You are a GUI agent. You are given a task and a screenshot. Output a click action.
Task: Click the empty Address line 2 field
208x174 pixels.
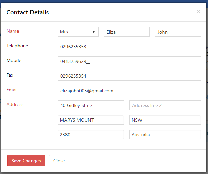coord(165,105)
